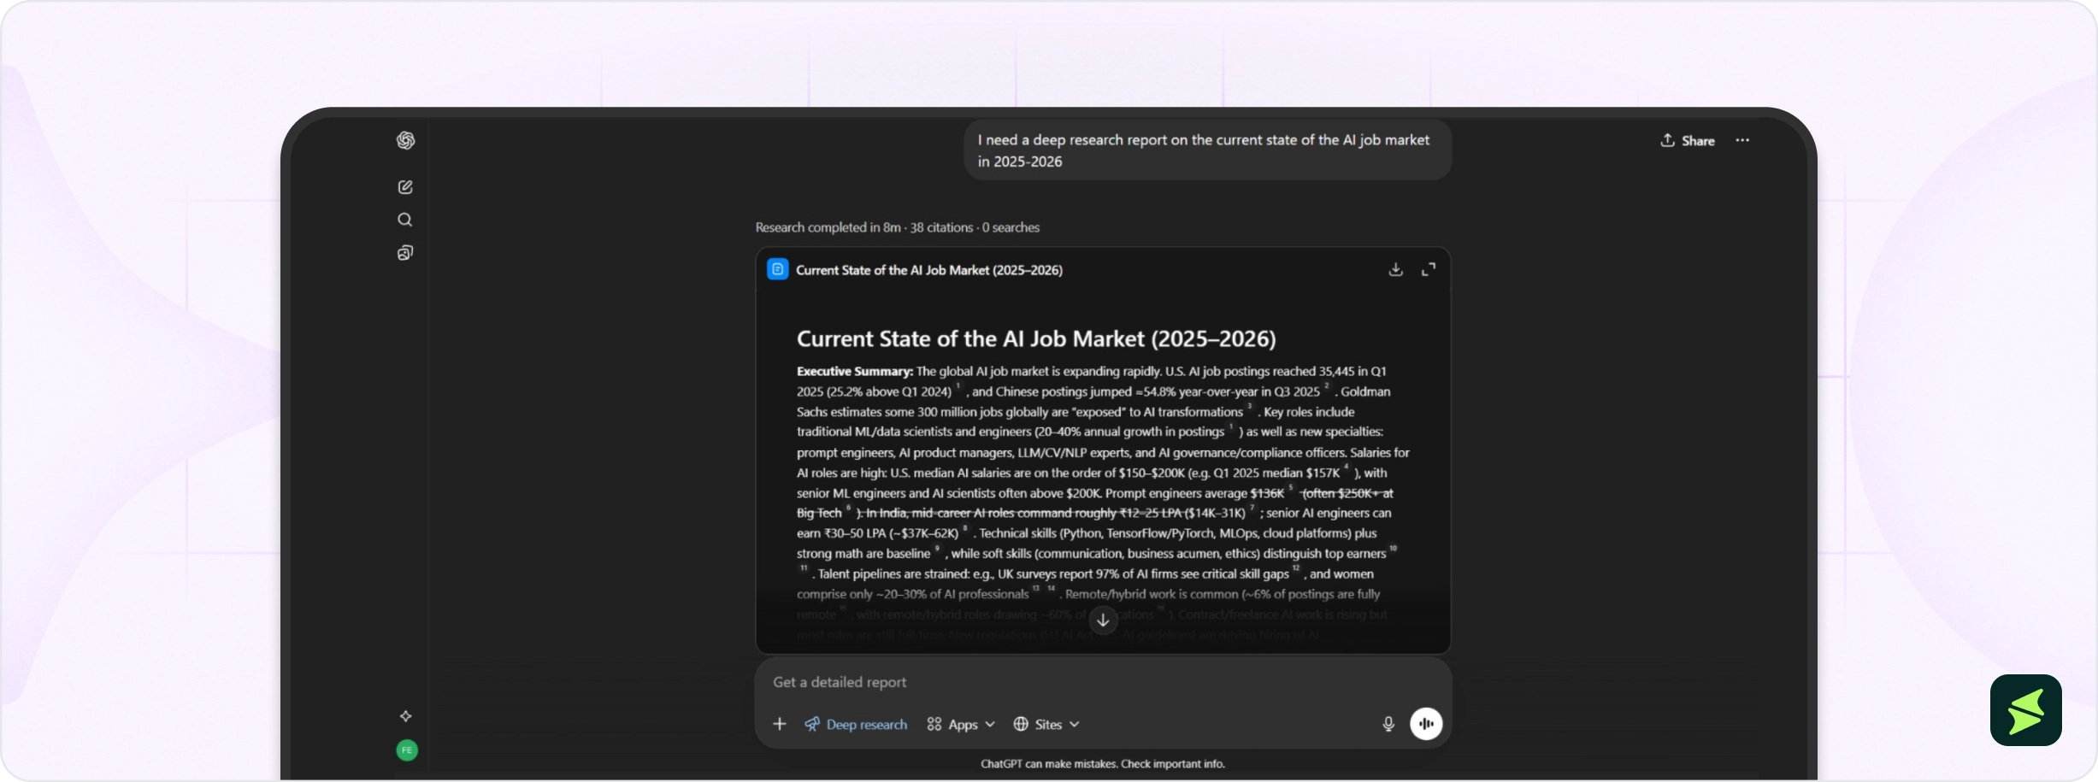Screen dimensions: 2098x782
Task: Click the plus attach icon in composer
Action: [780, 724]
